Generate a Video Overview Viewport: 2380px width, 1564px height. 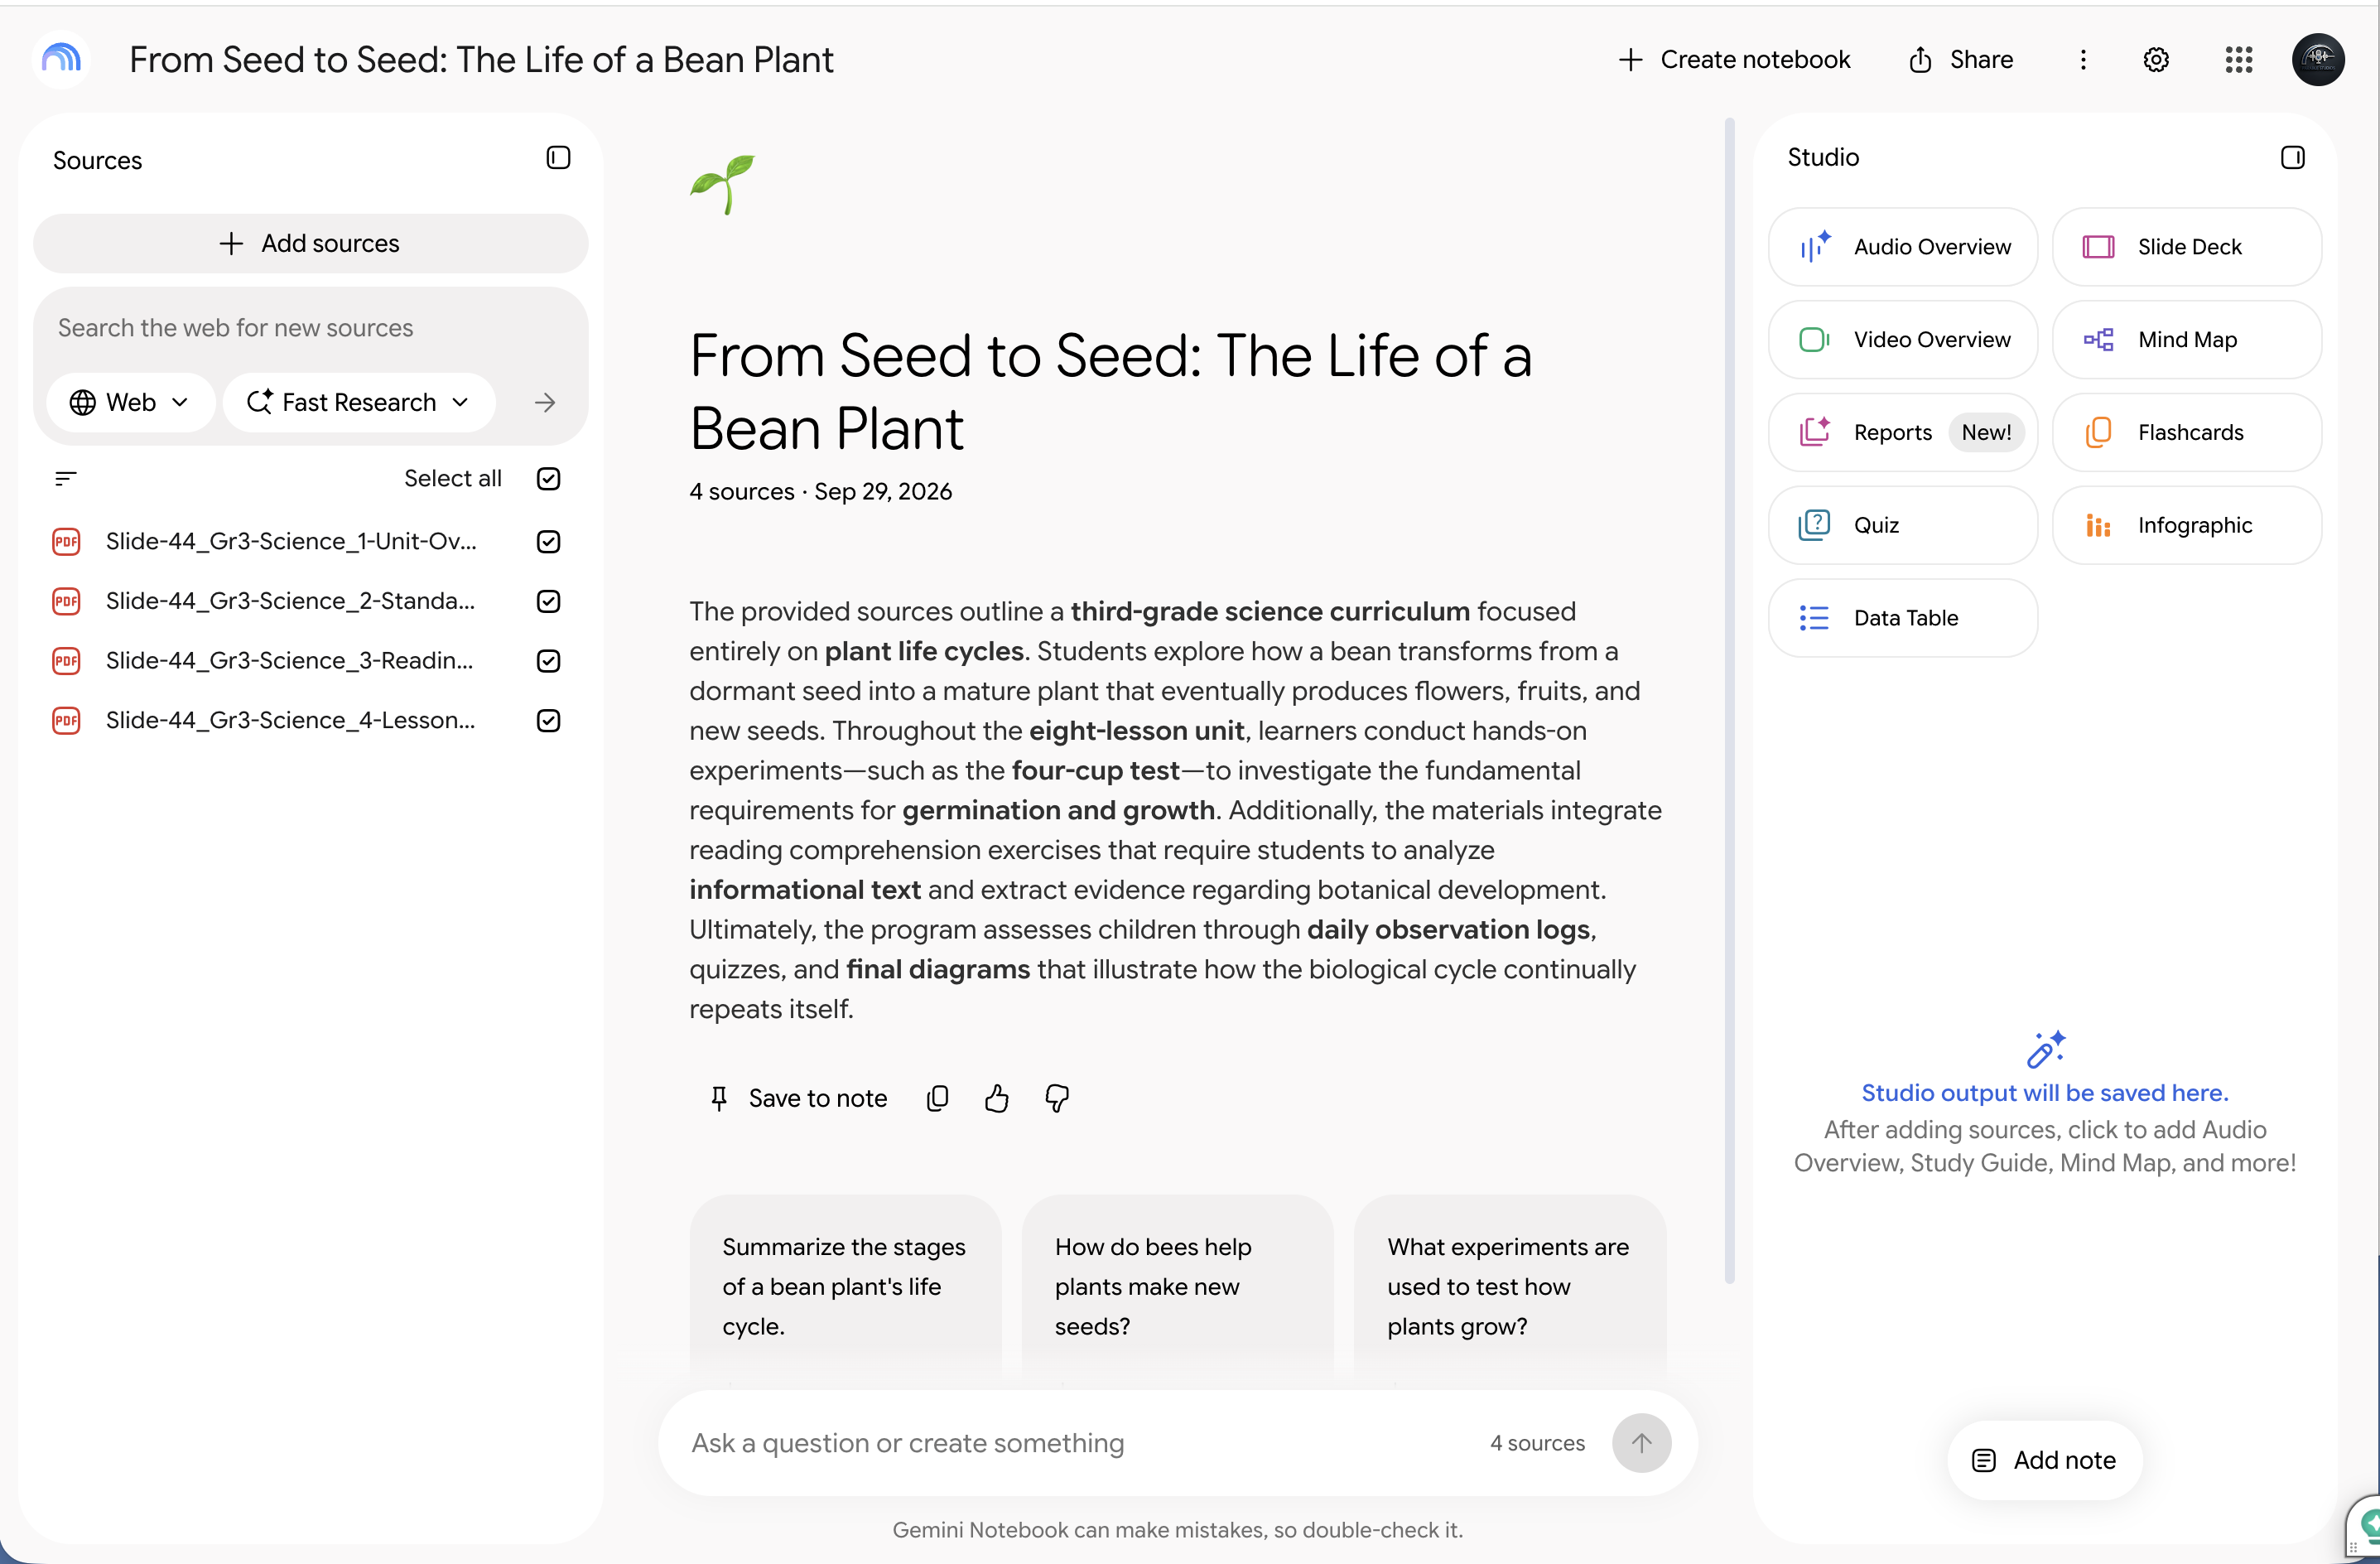[1902, 339]
